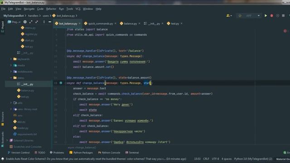Click expand all icon in Project panel
The height and width of the screenshot is (163, 290).
[31, 22]
